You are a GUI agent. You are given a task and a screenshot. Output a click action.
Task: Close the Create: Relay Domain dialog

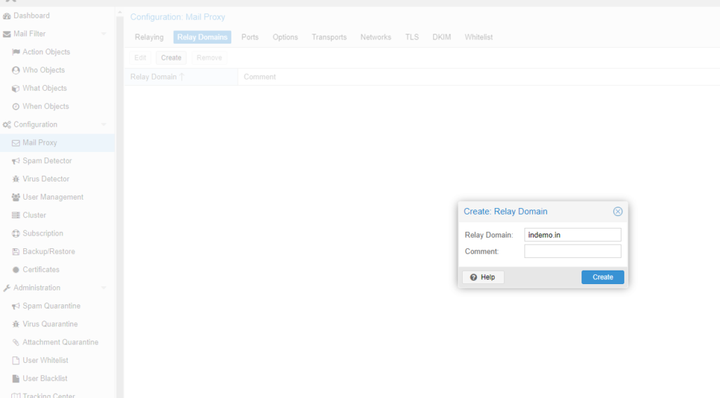[617, 211]
